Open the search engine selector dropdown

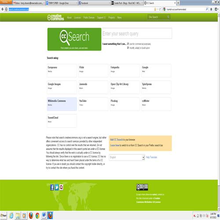point(165,9)
